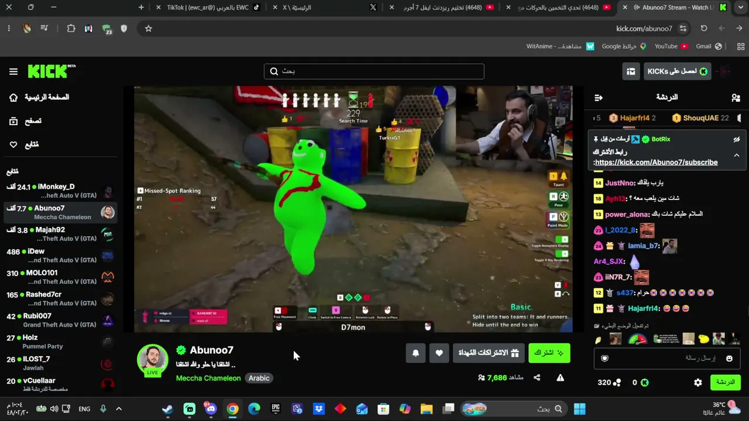The width and height of the screenshot is (749, 421).
Task: Open the Gmail bookmark
Action: [709, 46]
